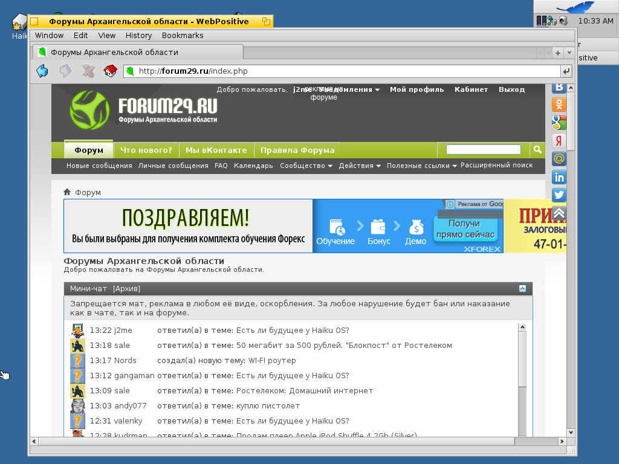Viewport: 619px width, 464px height.
Task: Click the URL address field
Action: 342,71
